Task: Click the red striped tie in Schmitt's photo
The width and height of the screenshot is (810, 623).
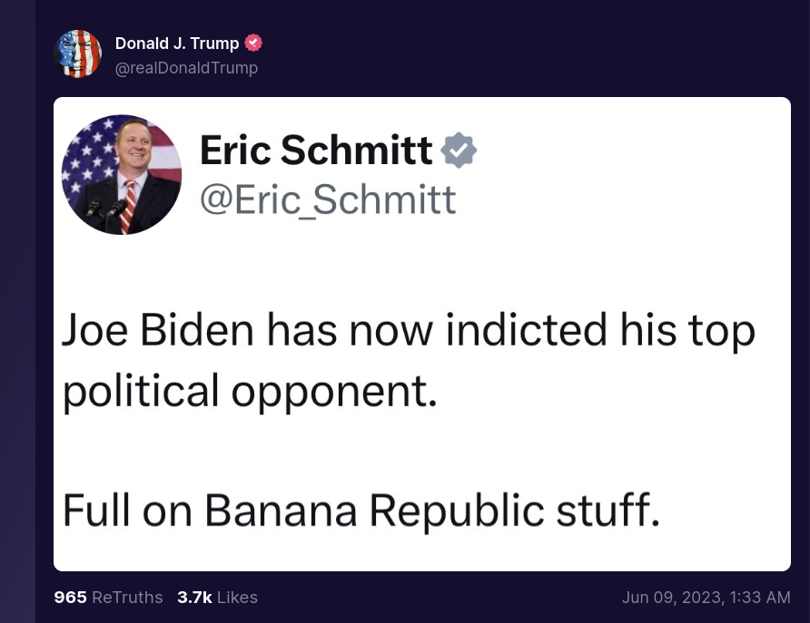Action: coord(129,206)
